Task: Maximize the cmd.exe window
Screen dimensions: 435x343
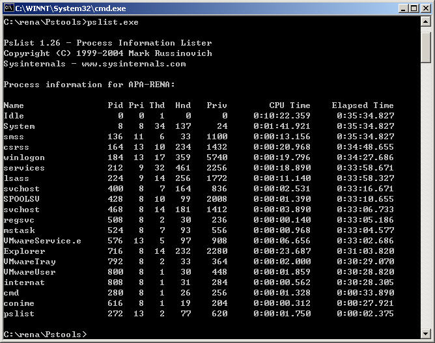Action: tap(414, 8)
